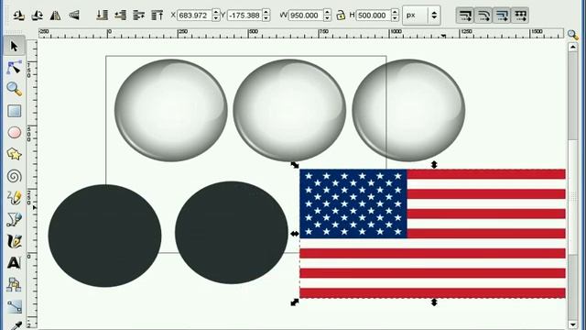Click the flag's bottom-left scale handle
The height and width of the screenshot is (330, 586).
click(x=295, y=302)
